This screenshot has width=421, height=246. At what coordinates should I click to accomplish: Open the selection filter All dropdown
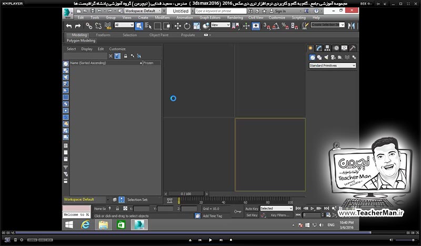pos(124,25)
